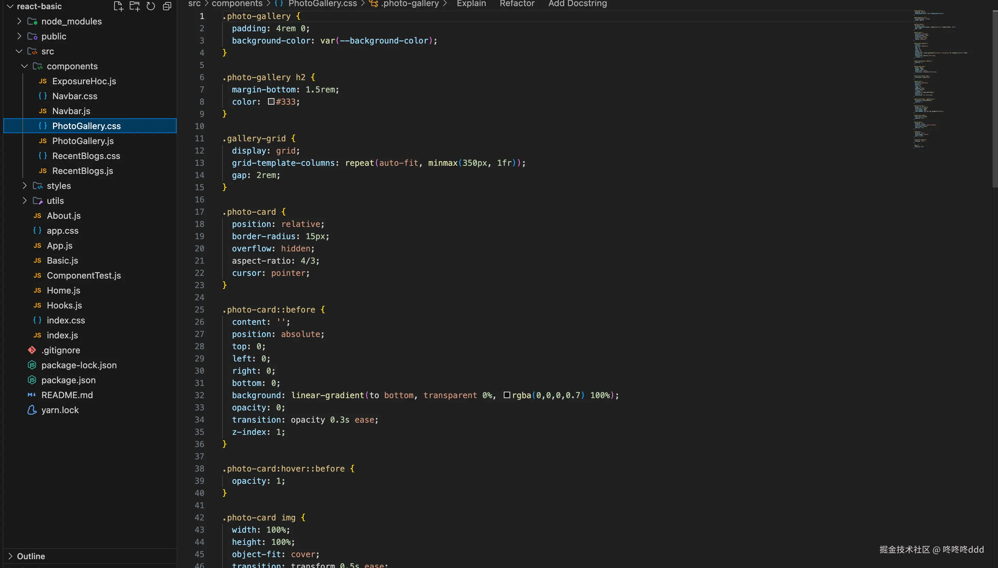Refresh the file explorer
Viewport: 998px width, 568px height.
point(151,6)
